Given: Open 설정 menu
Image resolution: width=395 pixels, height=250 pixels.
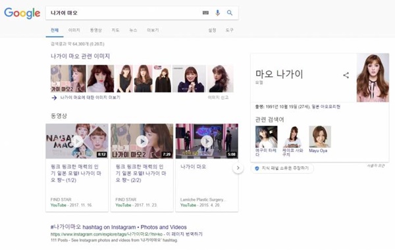Looking at the screenshot, I should [212, 30].
